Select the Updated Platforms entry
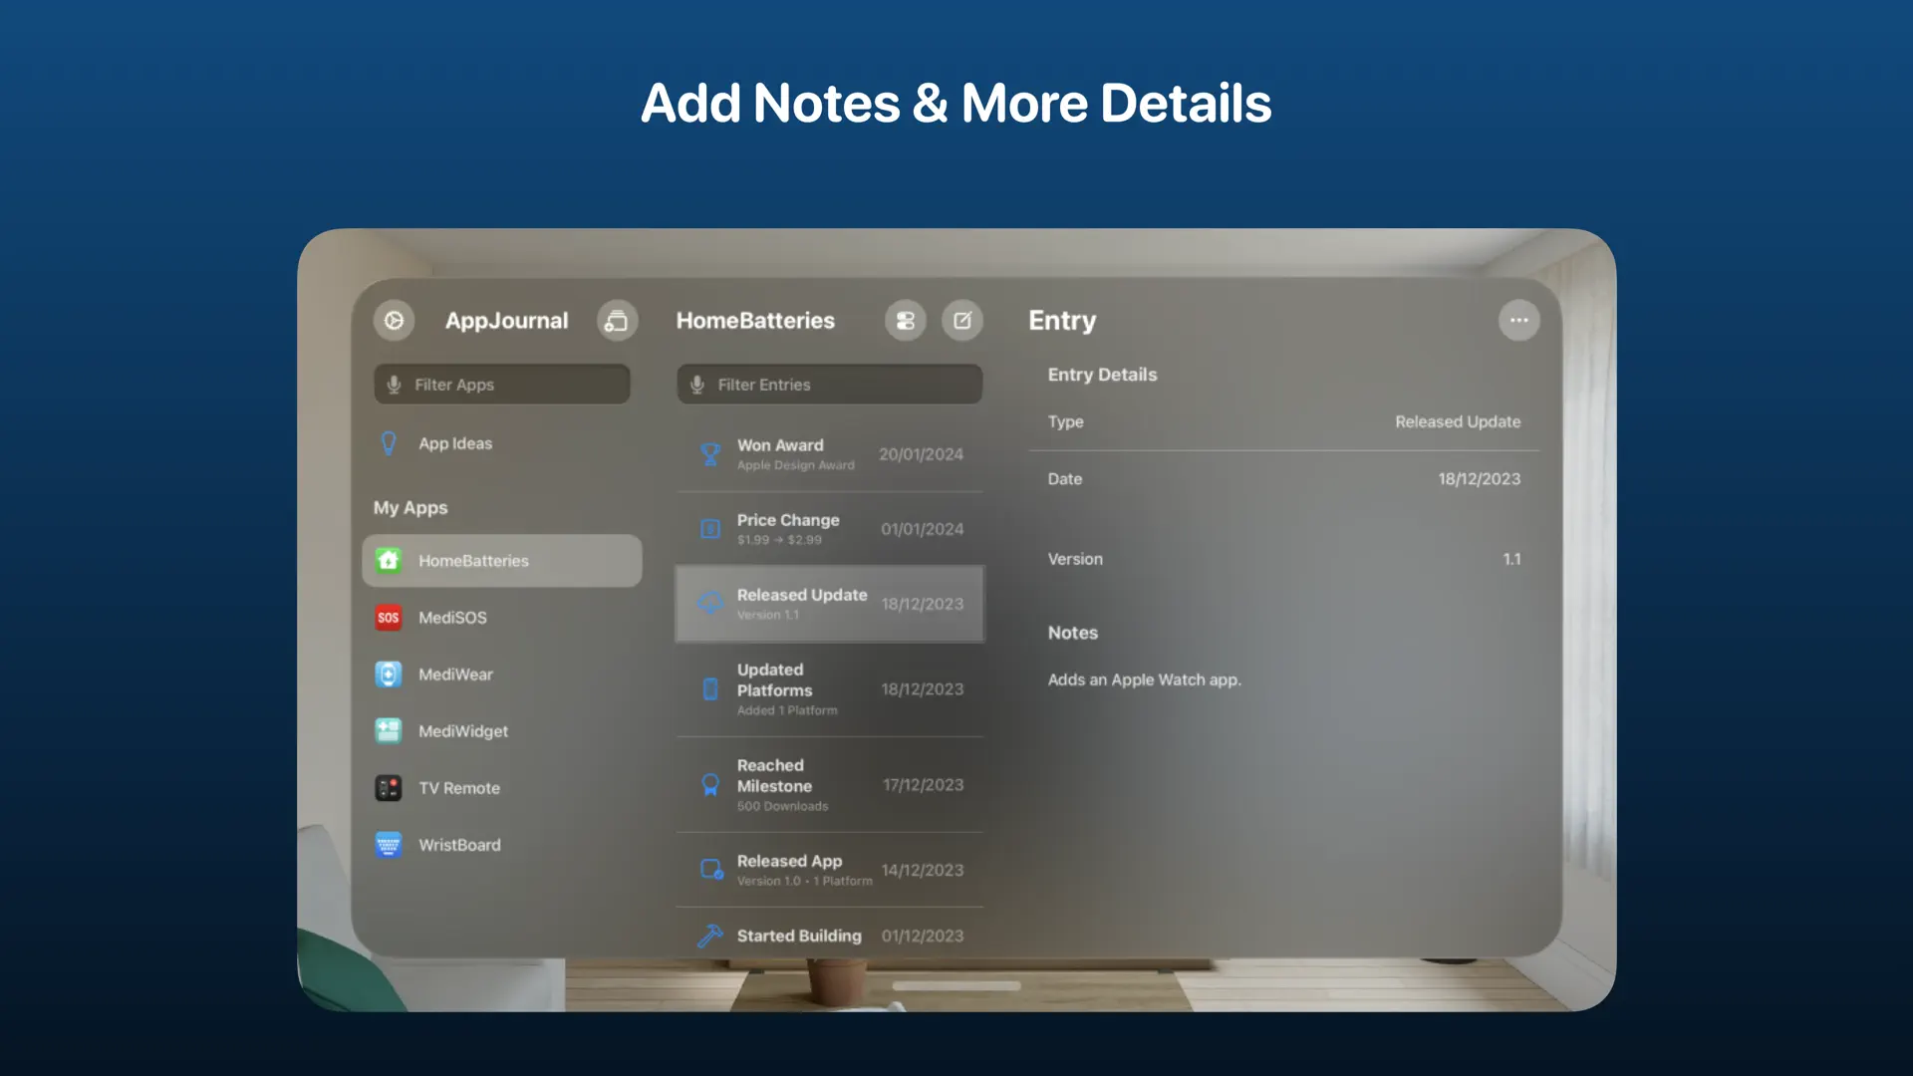The height and width of the screenshot is (1076, 1913). (830, 688)
